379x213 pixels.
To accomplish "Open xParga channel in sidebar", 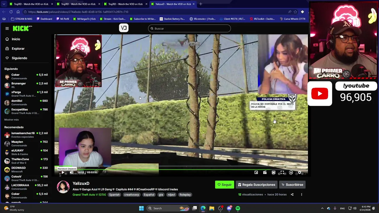I will (26, 94).
